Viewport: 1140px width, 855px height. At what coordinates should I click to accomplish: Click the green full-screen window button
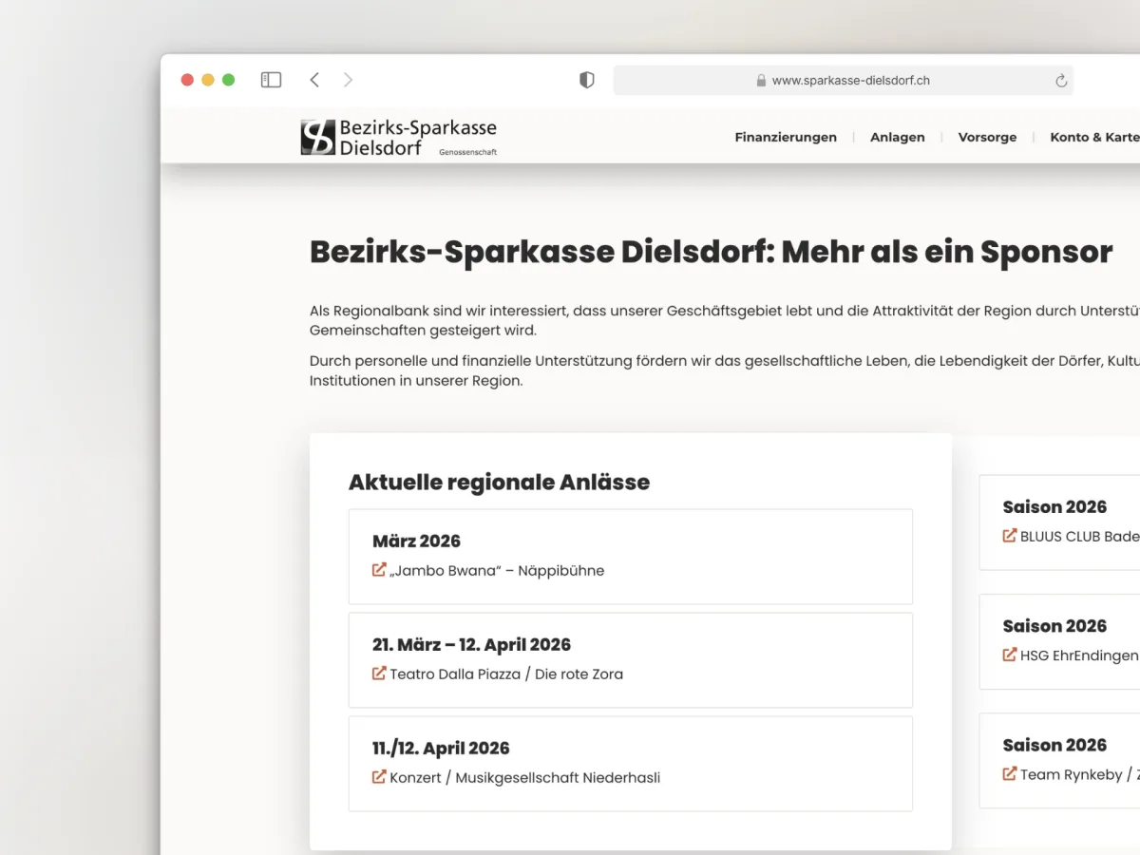point(228,80)
